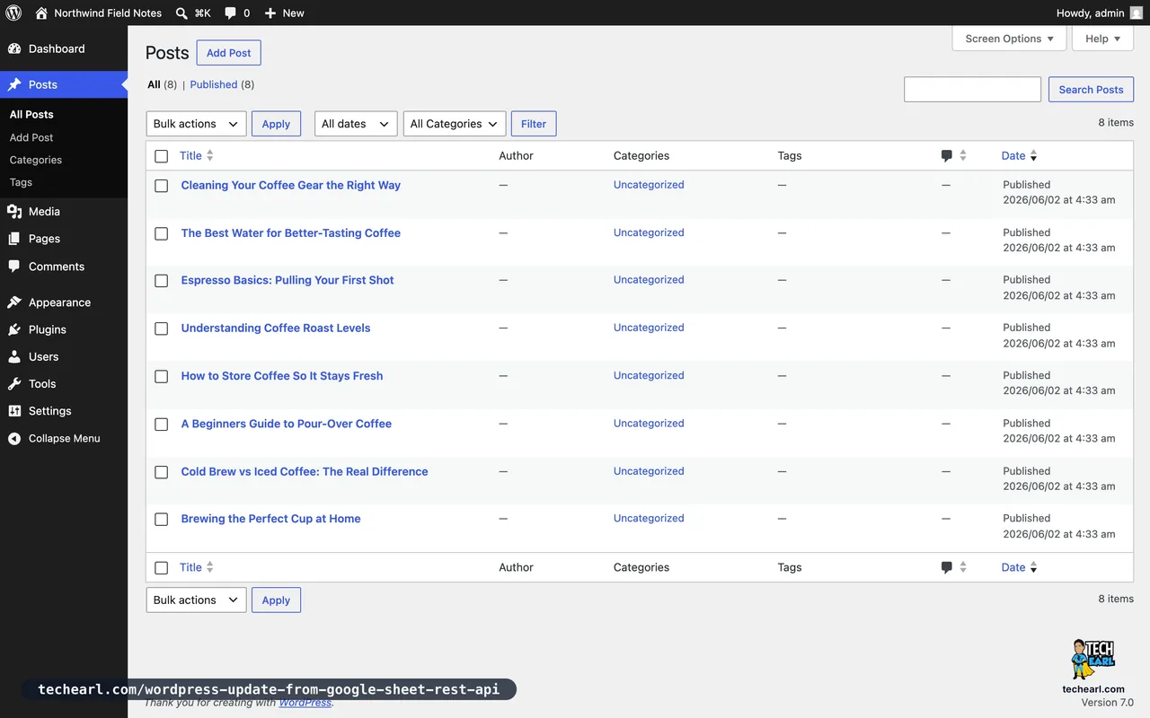Image resolution: width=1150 pixels, height=718 pixels.
Task: Open the Tags submenu item
Action: point(21,182)
